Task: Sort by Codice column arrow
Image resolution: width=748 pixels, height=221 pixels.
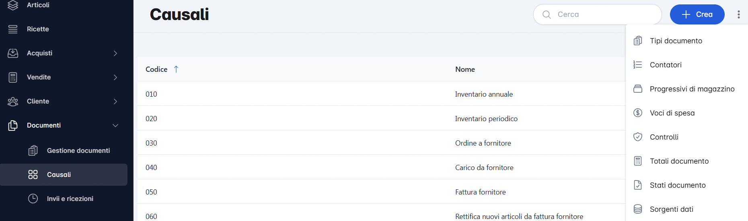Action: pyautogui.click(x=176, y=69)
